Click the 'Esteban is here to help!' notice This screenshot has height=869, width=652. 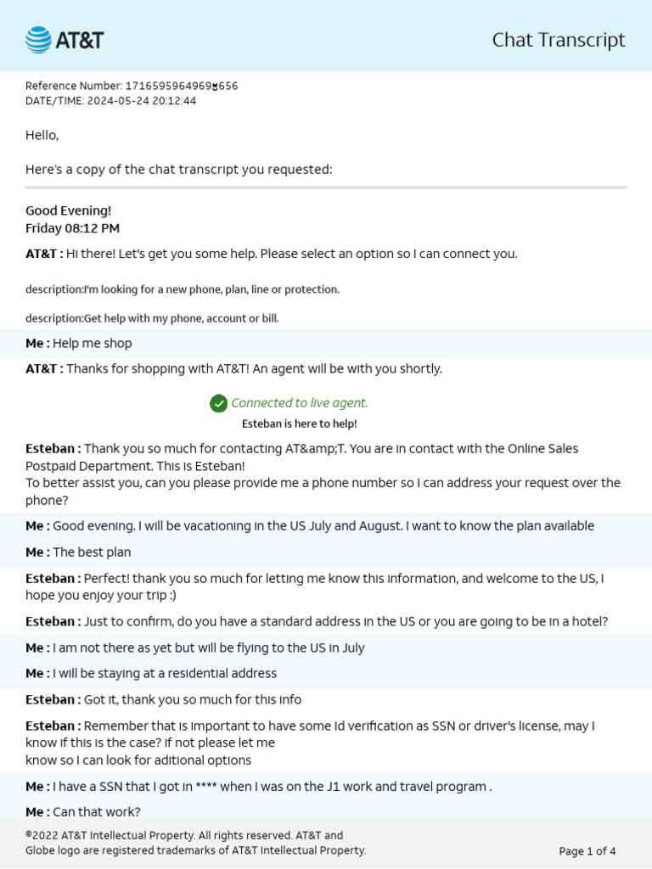pos(299,423)
